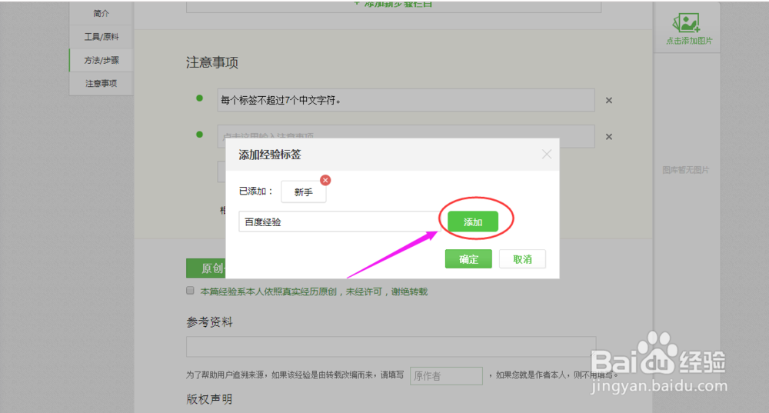Remove the 新手 tag via red X
769x413 pixels.
pyautogui.click(x=325, y=180)
